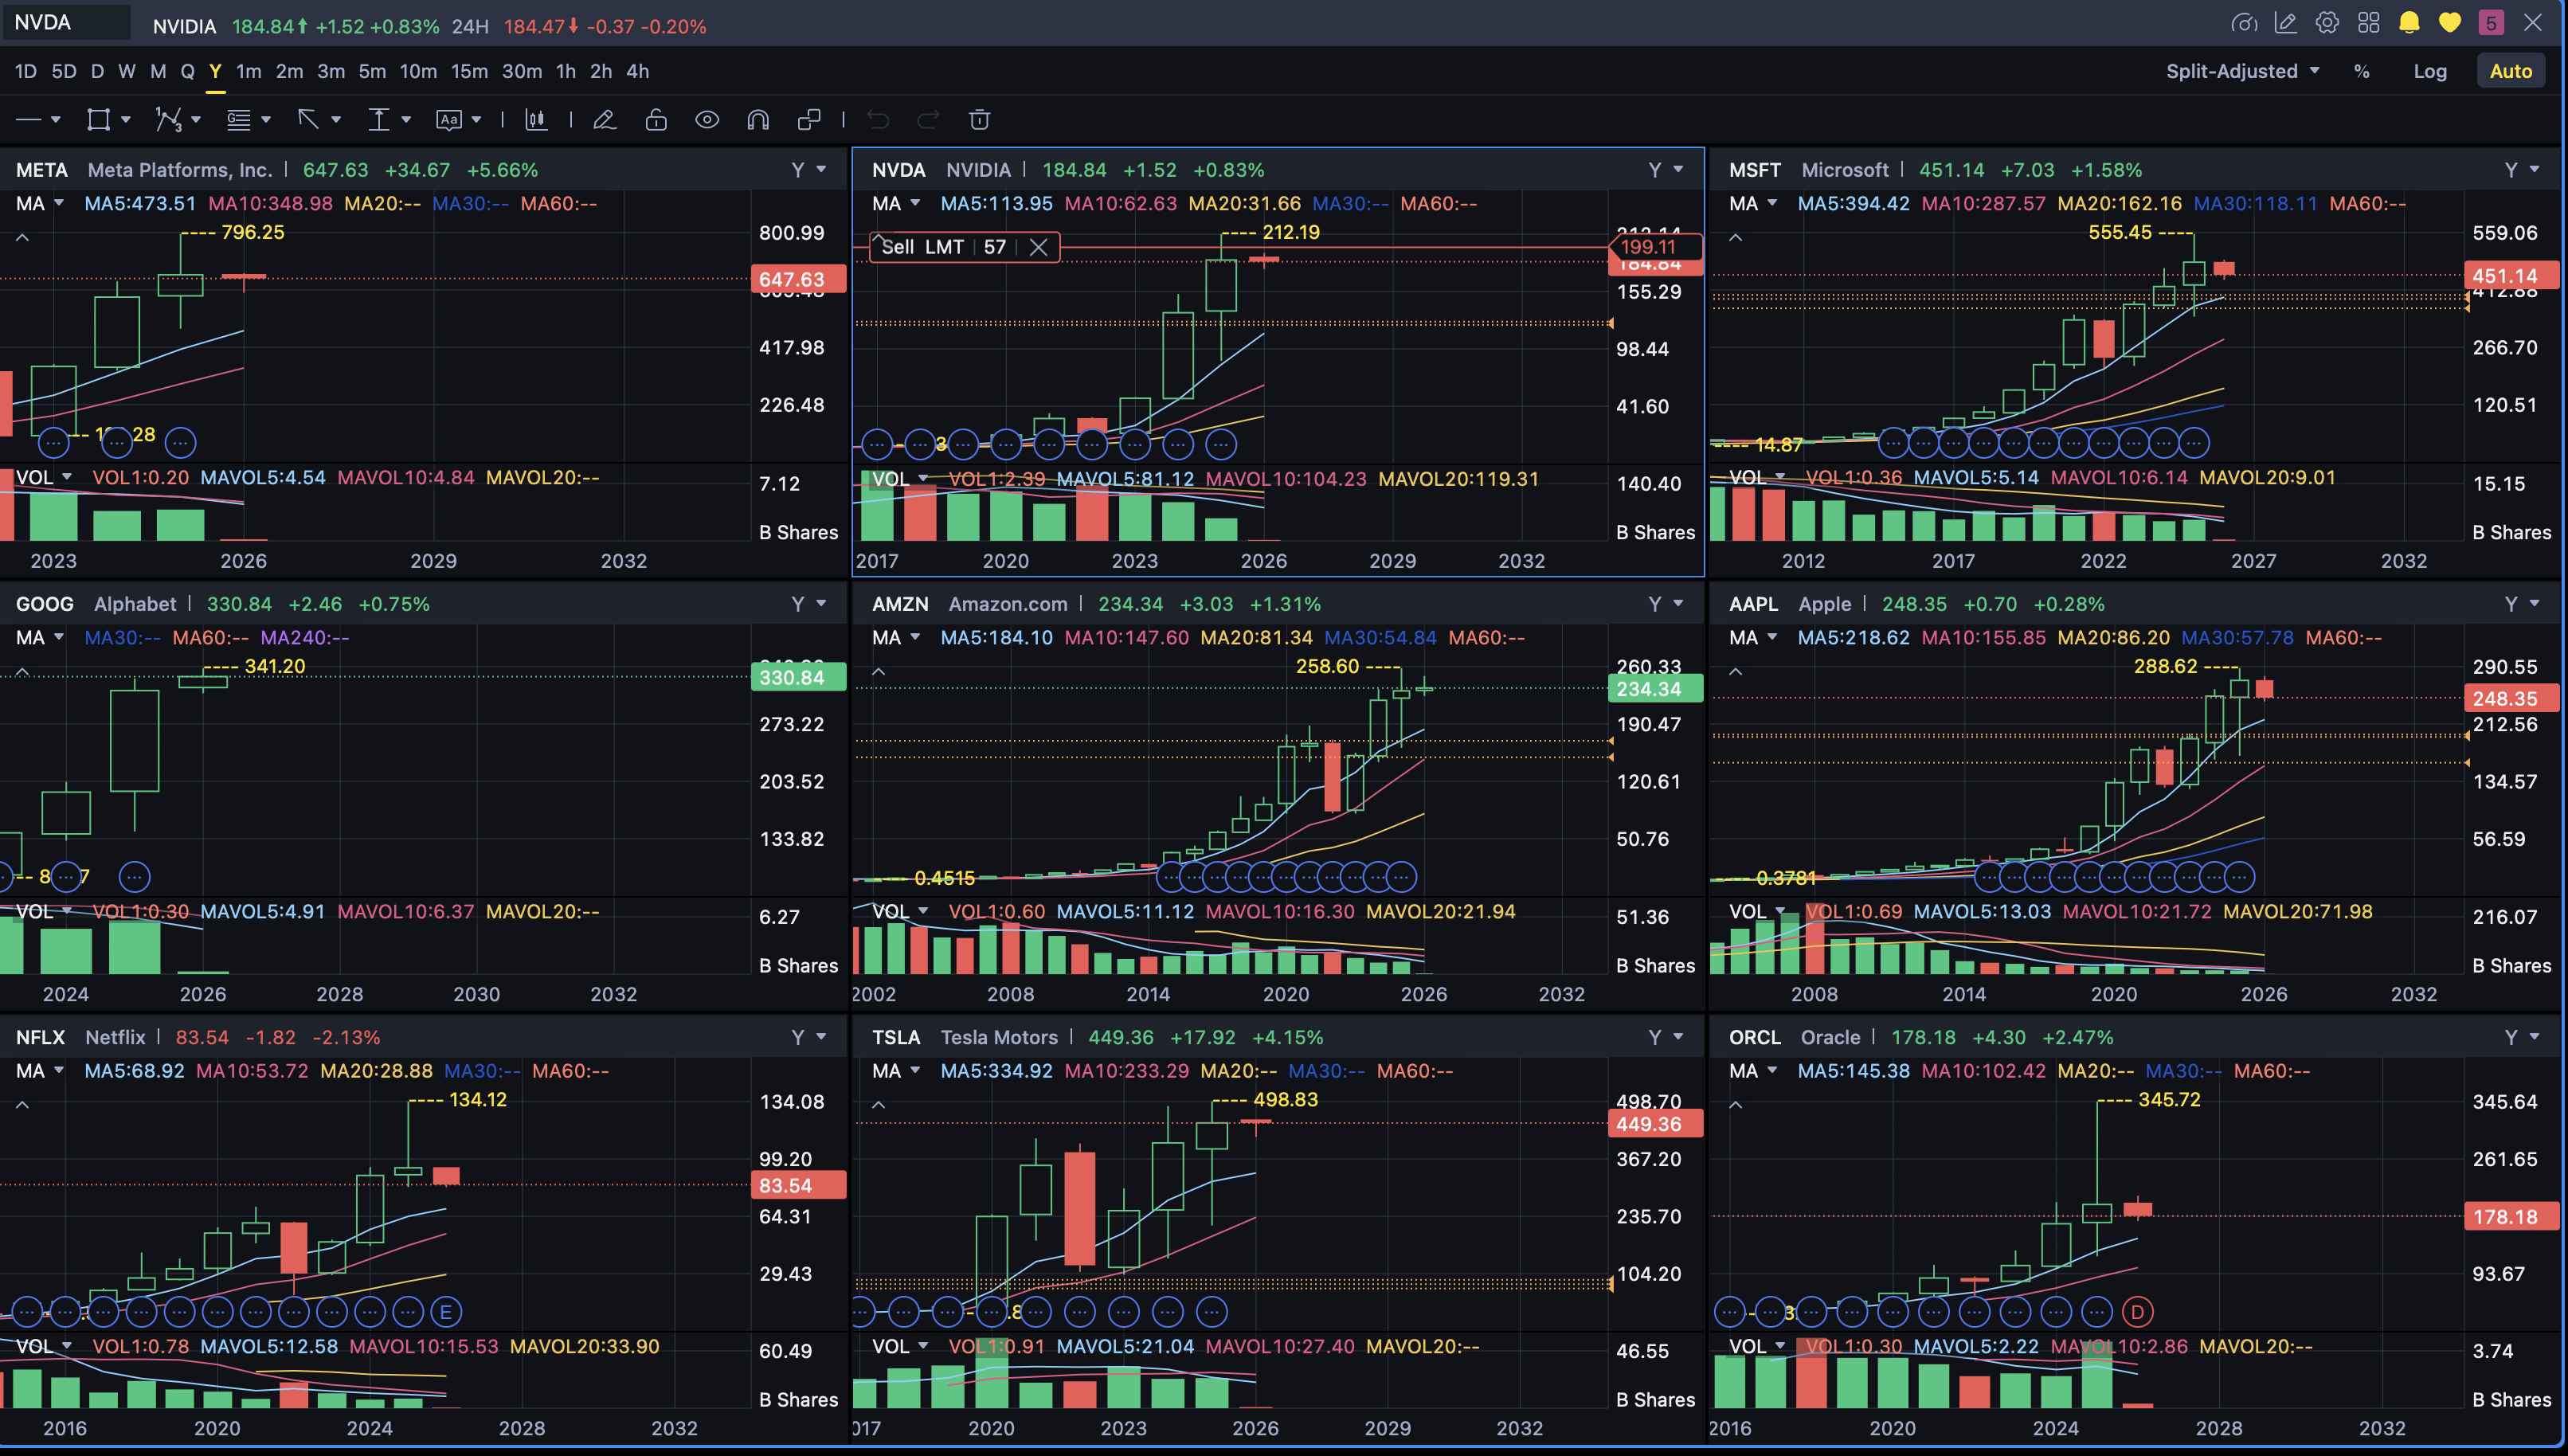Collapse the MSFT chart indicator legend
The height and width of the screenshot is (1456, 2568).
[x=1736, y=238]
